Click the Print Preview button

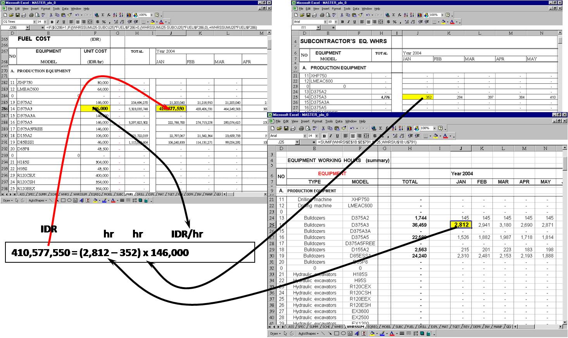click(x=36, y=16)
